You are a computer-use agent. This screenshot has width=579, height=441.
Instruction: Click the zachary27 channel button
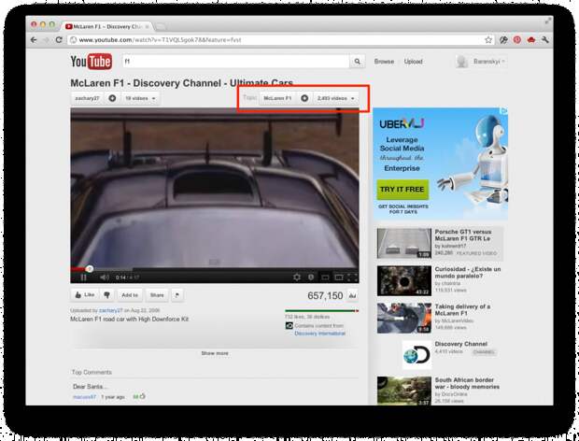87,98
